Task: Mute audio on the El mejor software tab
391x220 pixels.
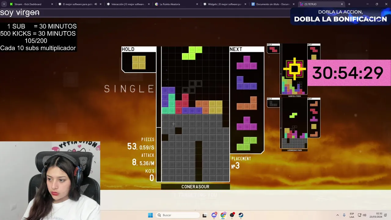Action: click(96, 4)
